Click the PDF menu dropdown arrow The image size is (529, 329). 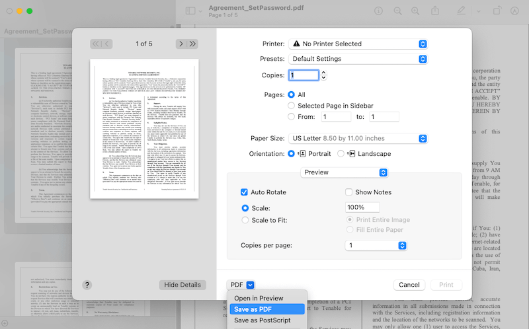pyautogui.click(x=250, y=285)
